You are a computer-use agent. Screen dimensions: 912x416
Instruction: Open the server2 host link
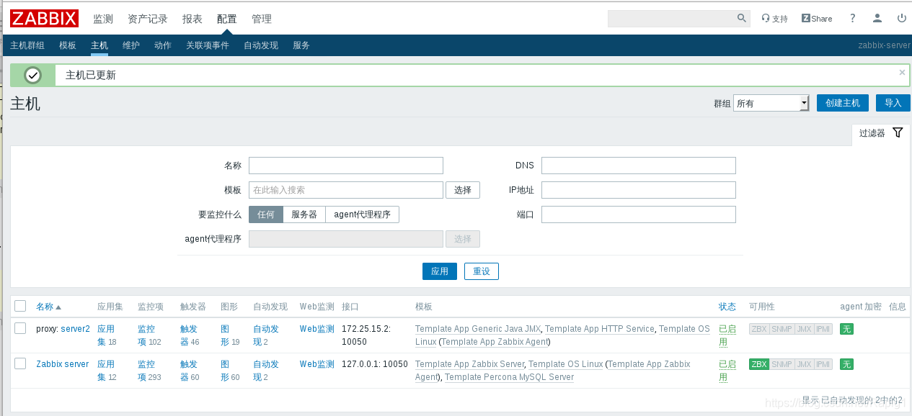(x=76, y=329)
